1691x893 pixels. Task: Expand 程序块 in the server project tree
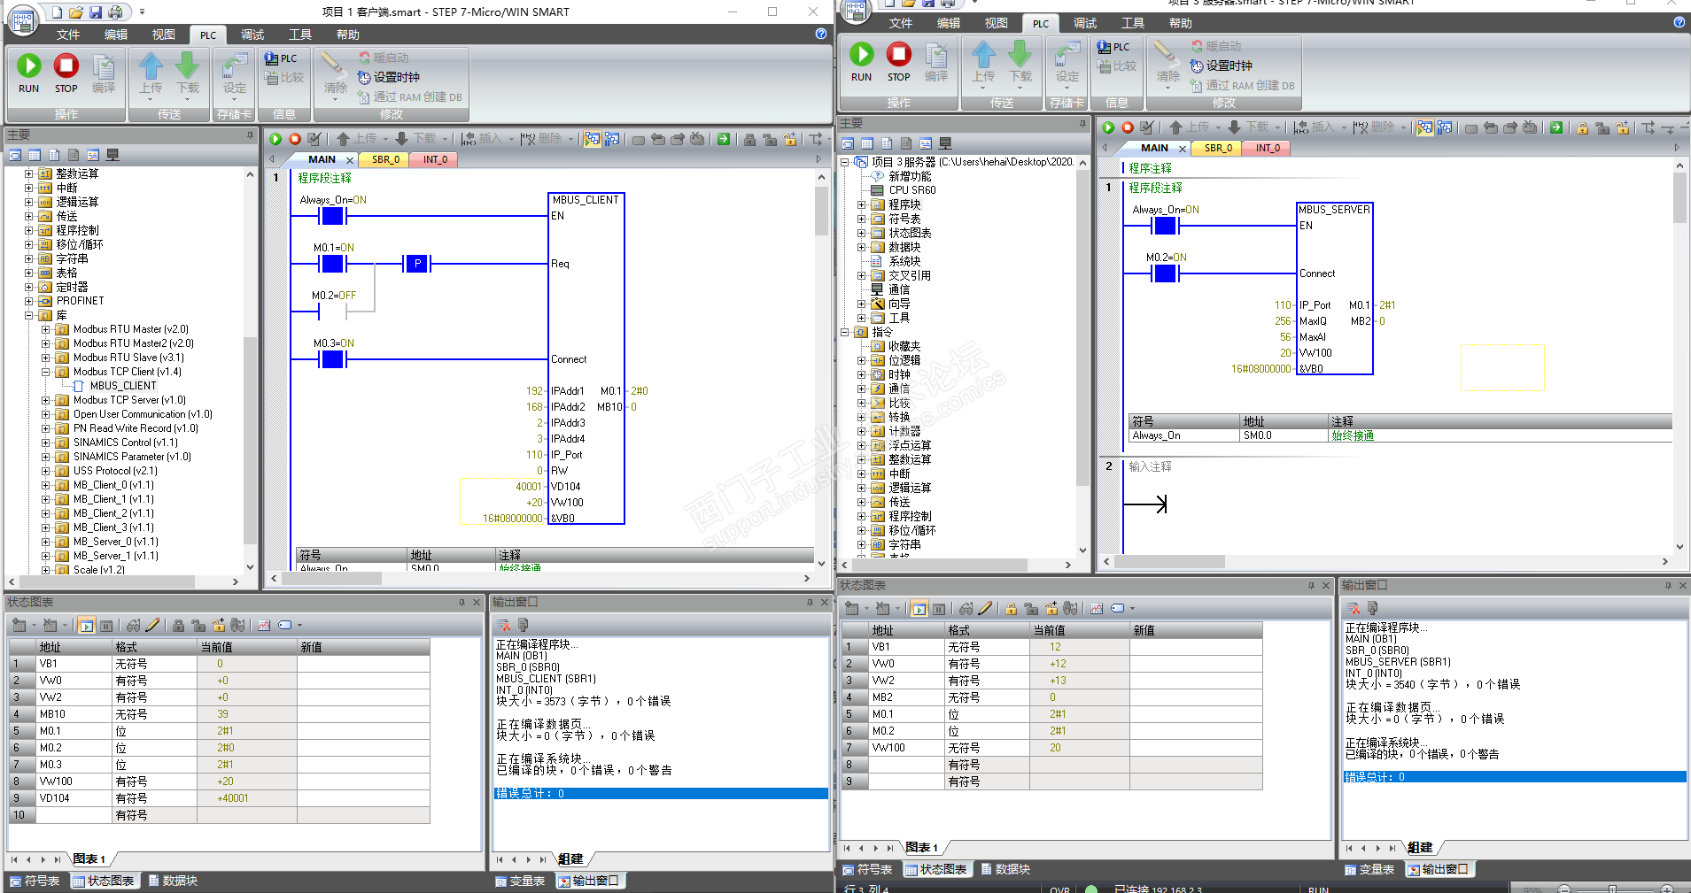click(x=861, y=204)
